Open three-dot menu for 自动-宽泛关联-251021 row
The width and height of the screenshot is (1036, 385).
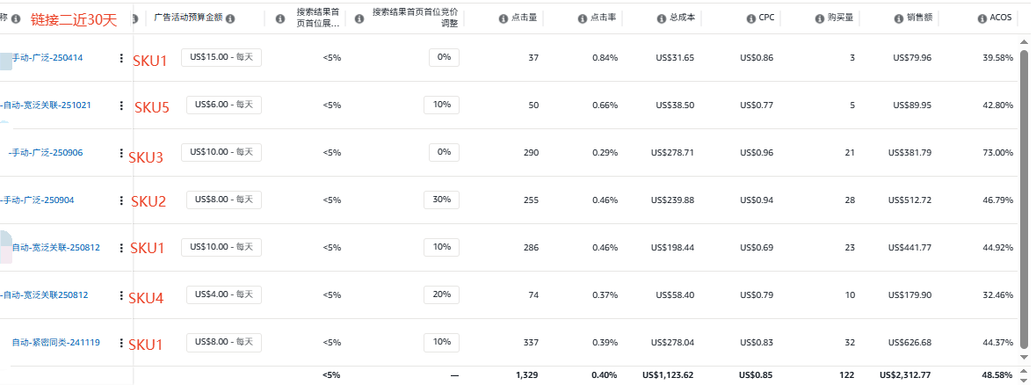click(x=121, y=105)
